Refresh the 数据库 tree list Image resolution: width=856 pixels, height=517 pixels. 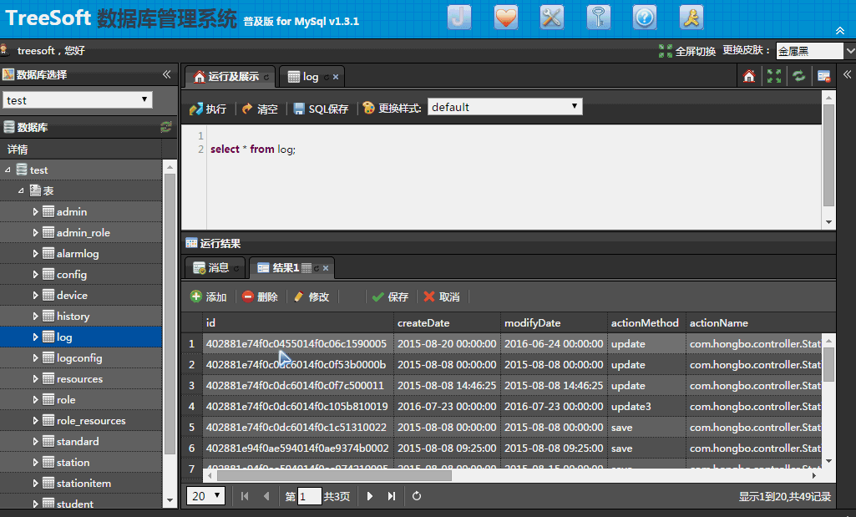click(x=166, y=127)
